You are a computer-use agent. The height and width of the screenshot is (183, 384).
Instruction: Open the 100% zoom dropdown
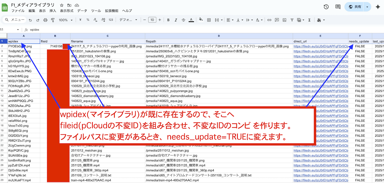pos(66,20)
